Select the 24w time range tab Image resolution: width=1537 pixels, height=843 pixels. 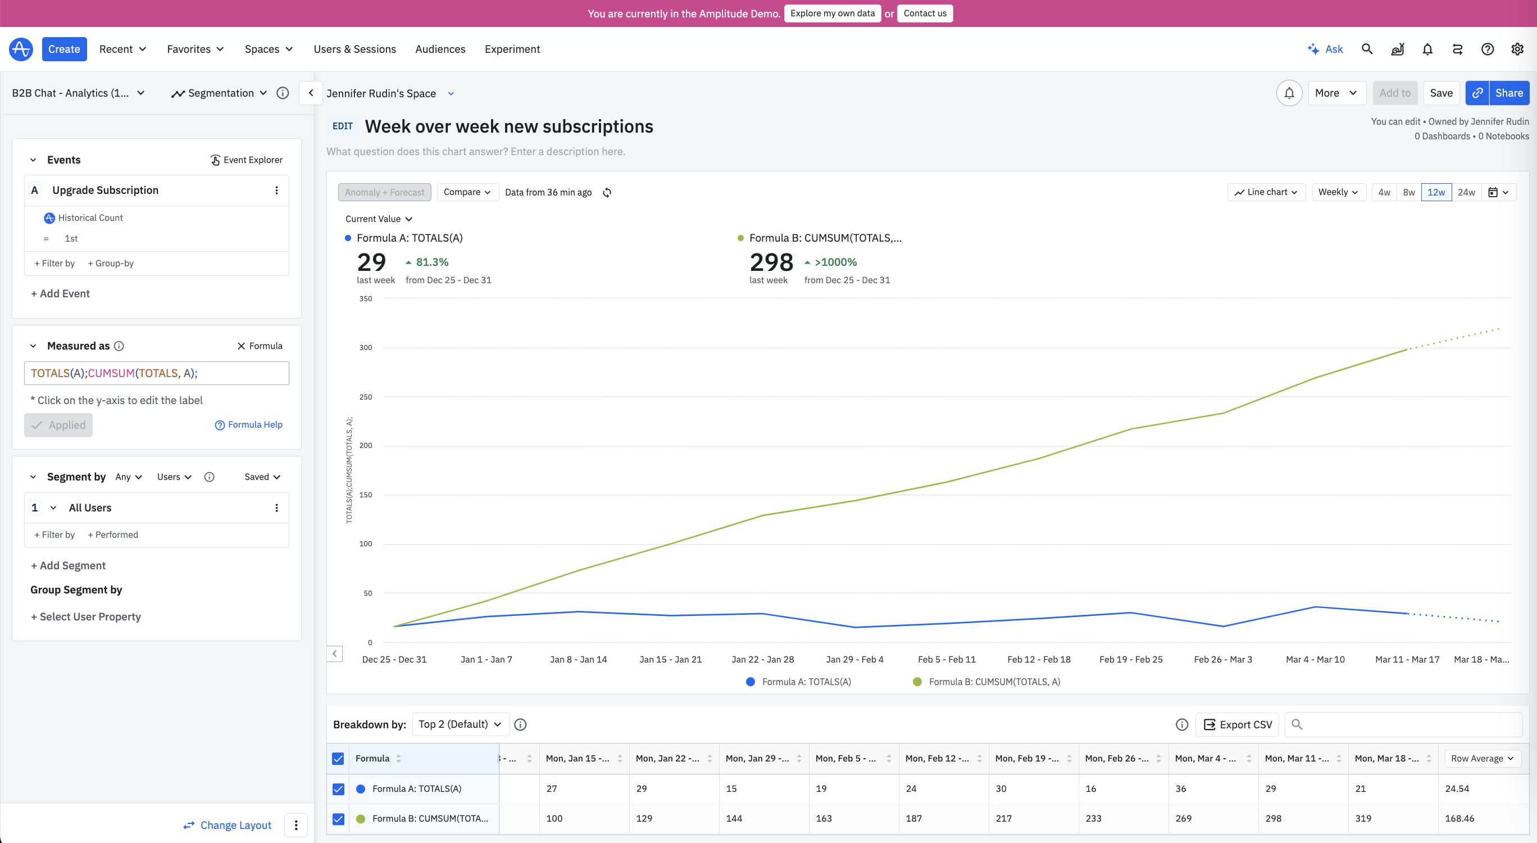(1466, 192)
